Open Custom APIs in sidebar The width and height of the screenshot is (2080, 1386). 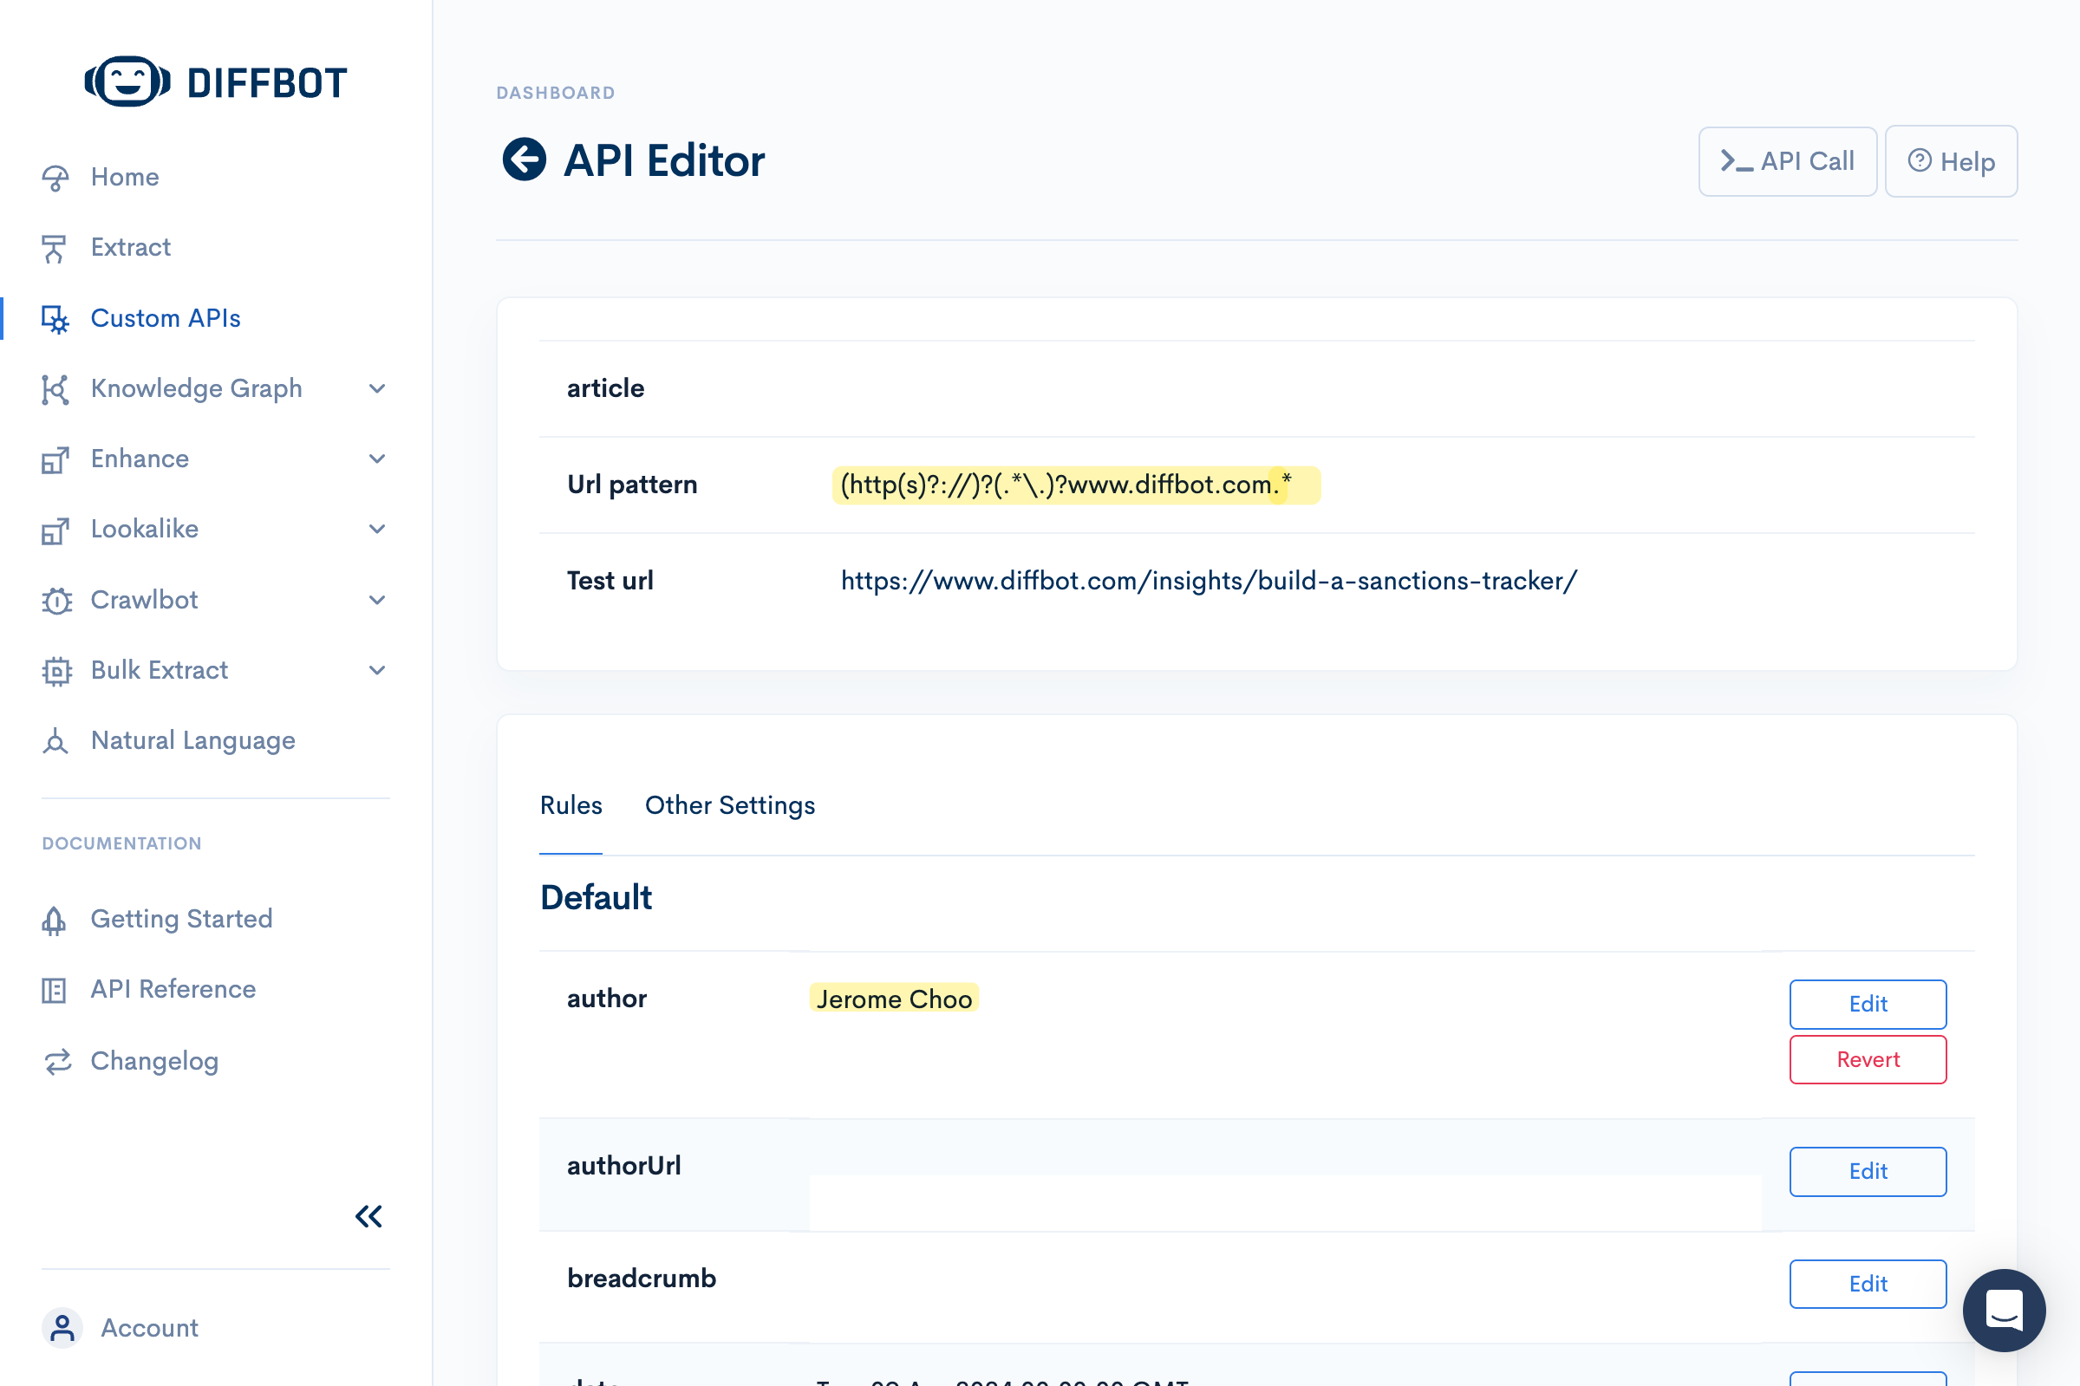click(x=166, y=318)
